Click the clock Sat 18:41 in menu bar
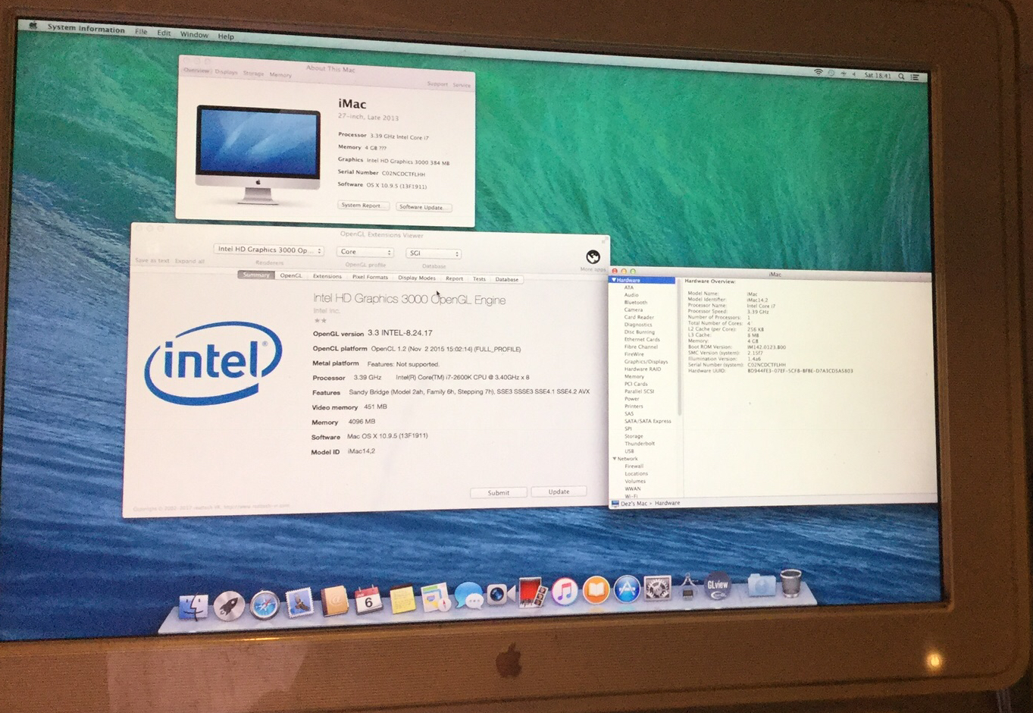The width and height of the screenshot is (1033, 713). click(x=878, y=75)
